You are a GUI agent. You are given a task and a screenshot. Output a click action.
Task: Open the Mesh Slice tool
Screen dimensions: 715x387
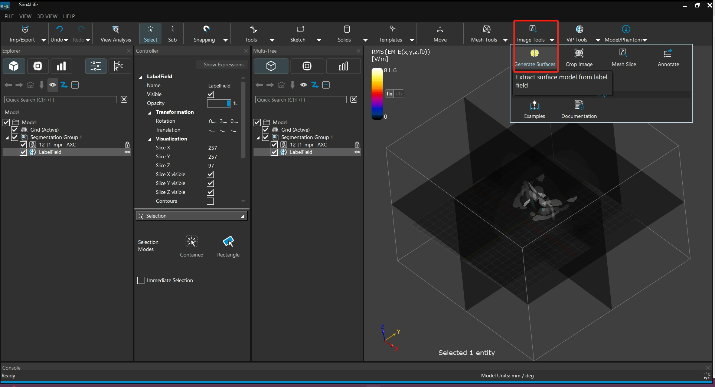point(623,57)
